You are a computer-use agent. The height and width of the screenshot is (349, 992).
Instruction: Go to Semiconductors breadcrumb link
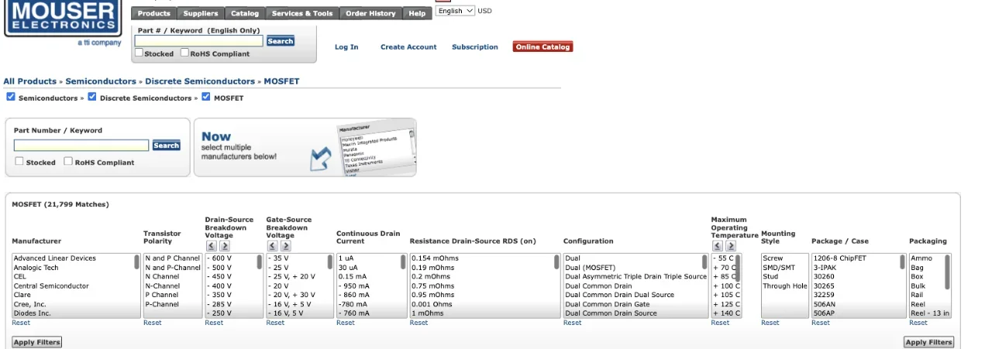101,81
